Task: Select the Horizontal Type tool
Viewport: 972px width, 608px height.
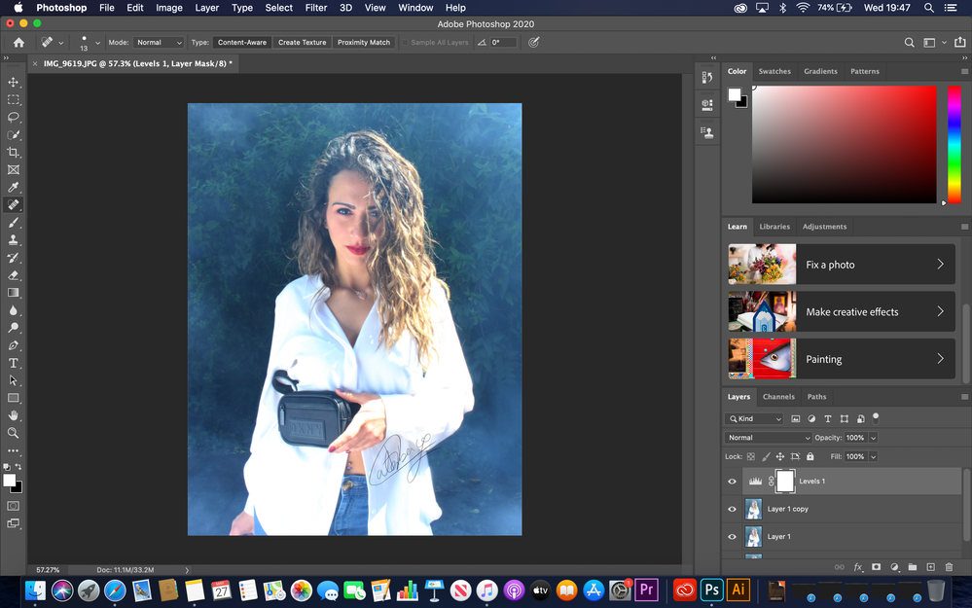Action: click(14, 363)
